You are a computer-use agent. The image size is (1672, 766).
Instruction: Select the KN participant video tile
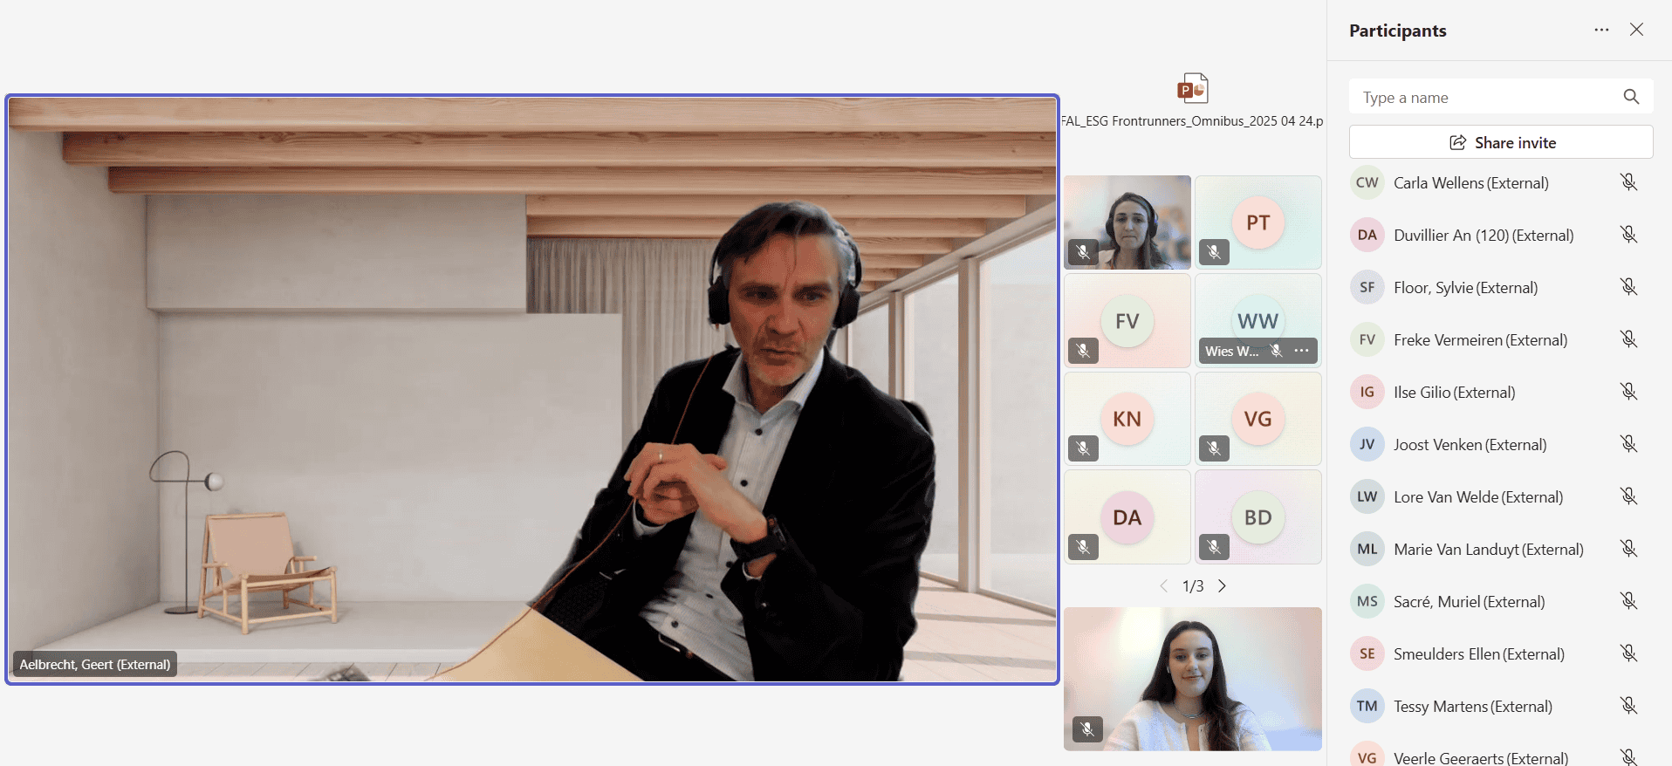coord(1127,419)
